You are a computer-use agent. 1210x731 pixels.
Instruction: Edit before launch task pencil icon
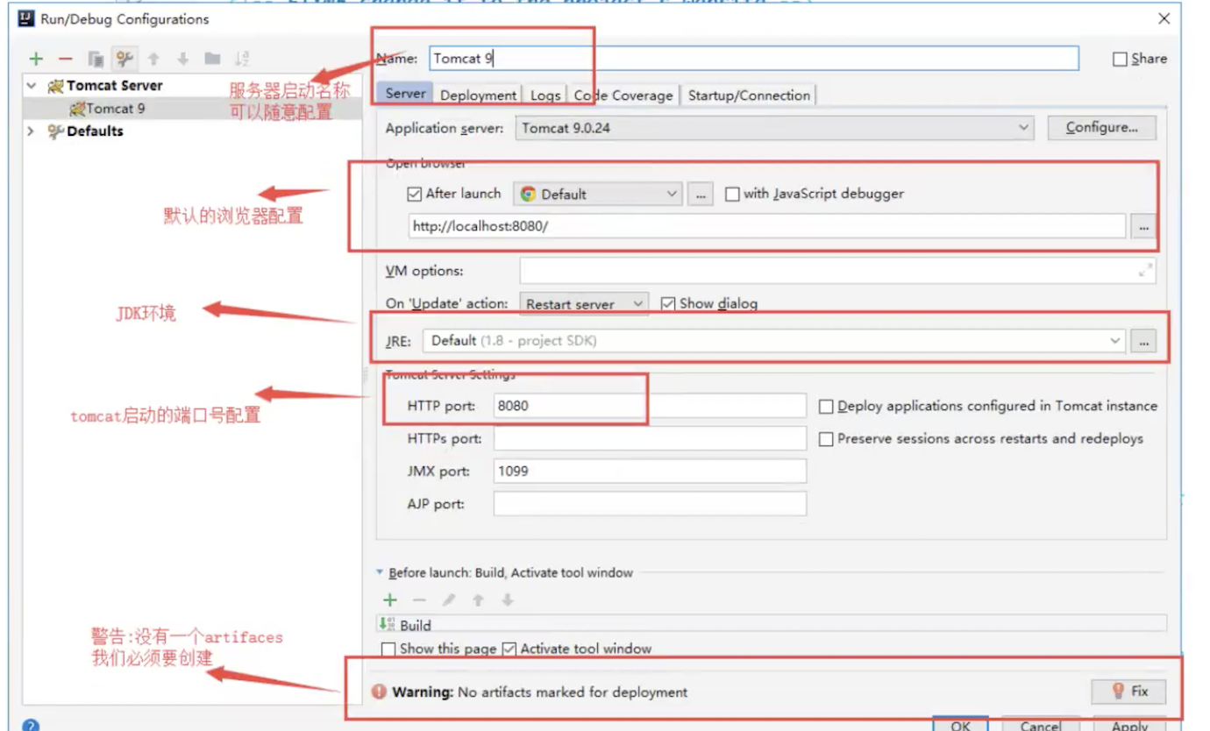(449, 600)
